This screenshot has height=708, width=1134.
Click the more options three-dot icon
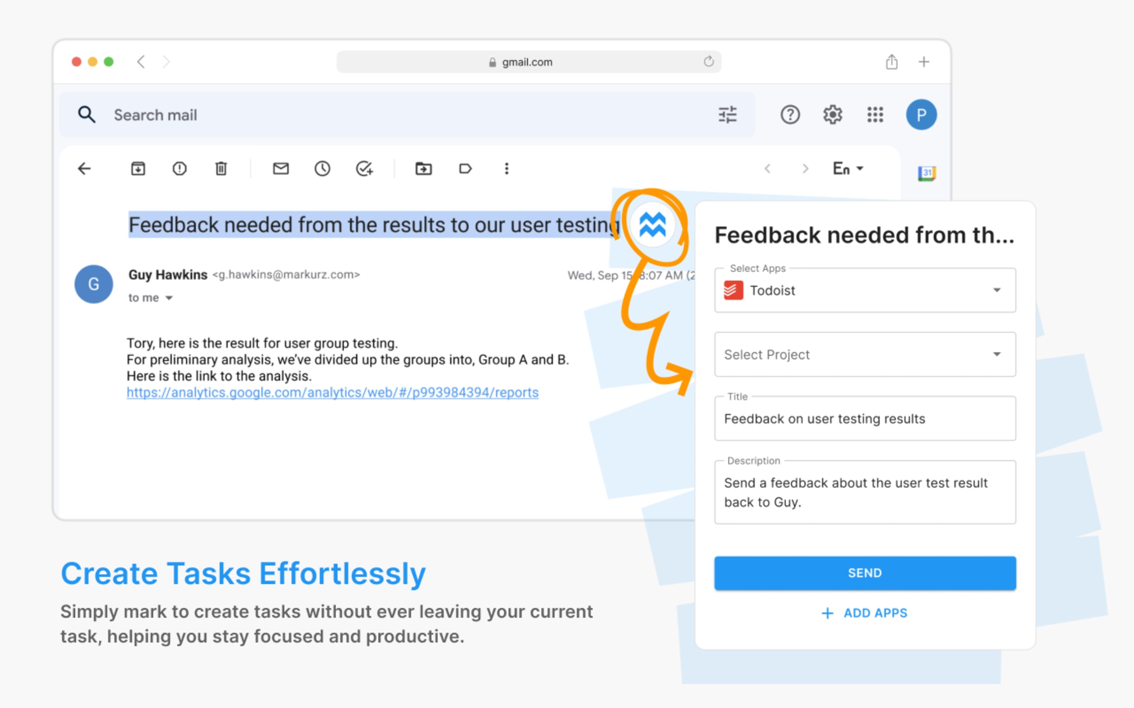[506, 169]
